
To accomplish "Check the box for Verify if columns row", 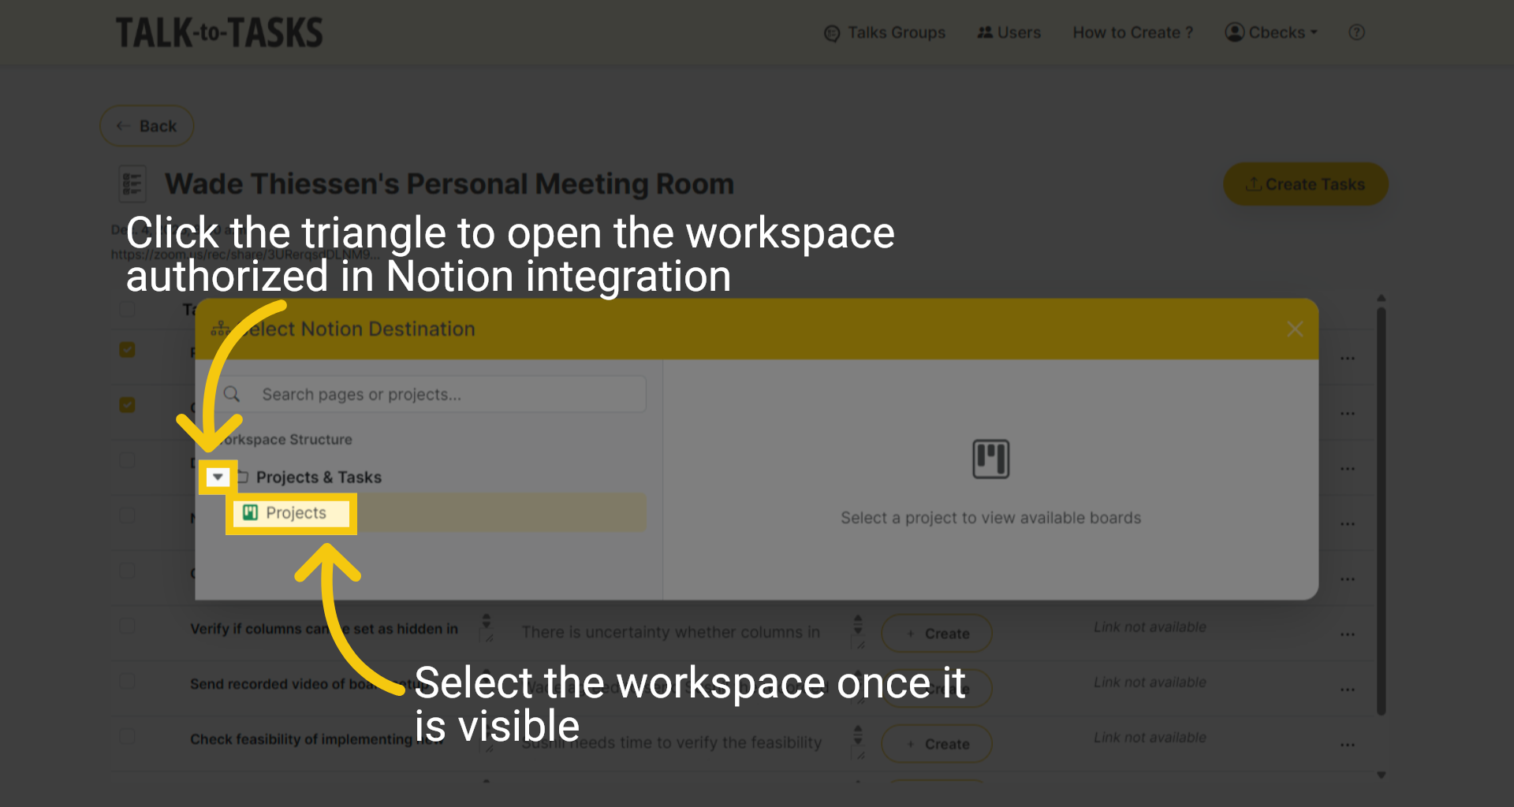I will [x=127, y=626].
